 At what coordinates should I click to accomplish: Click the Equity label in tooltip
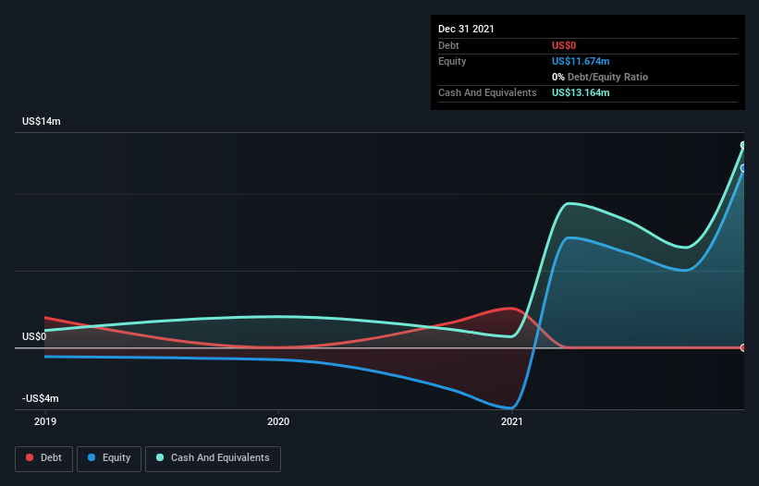[452, 61]
